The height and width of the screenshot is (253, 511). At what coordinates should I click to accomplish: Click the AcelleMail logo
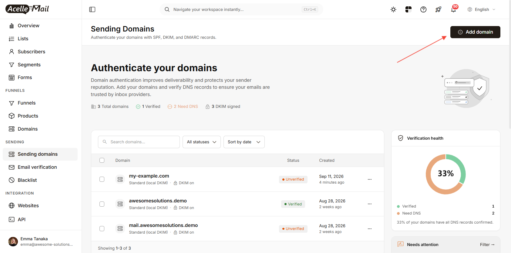[27, 9]
